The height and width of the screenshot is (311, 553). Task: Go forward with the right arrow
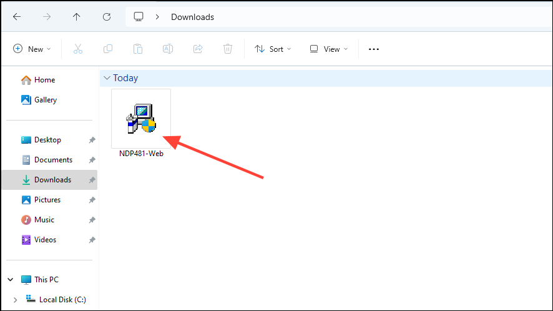point(47,17)
